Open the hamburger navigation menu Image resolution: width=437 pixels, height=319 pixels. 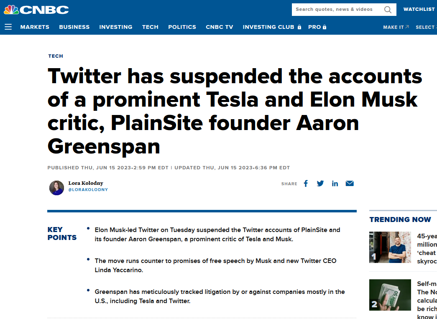point(8,27)
